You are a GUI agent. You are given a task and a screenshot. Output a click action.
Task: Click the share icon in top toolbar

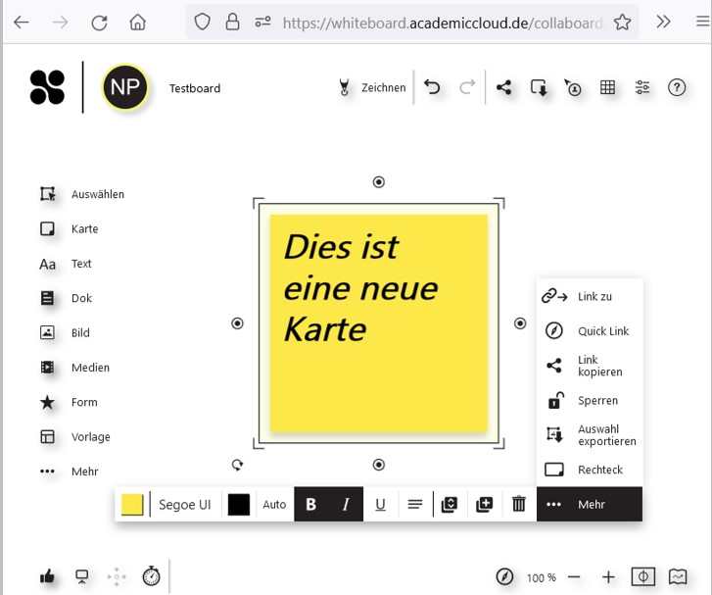click(504, 87)
